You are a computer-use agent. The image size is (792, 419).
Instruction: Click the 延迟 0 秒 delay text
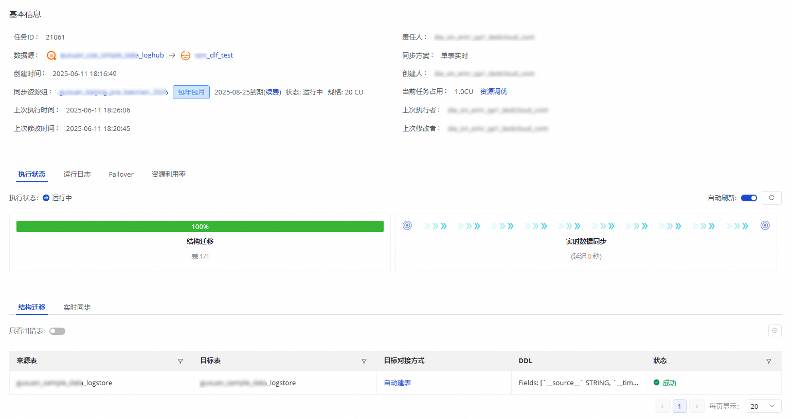(586, 257)
